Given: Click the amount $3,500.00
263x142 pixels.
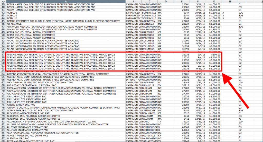Looking at the screenshot, I should coord(214,24).
